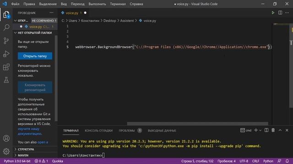
Task: Open the Правка menu
Action: (29, 4)
